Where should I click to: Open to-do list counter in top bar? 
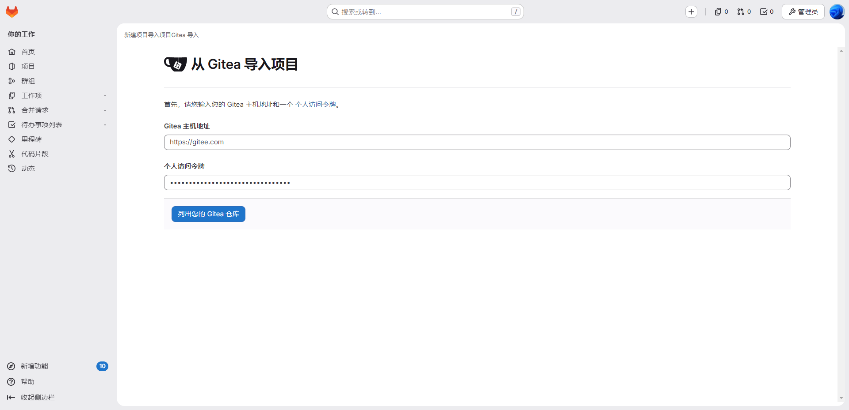[767, 12]
